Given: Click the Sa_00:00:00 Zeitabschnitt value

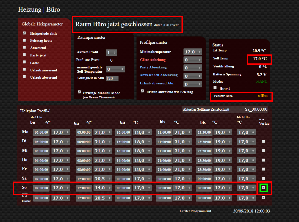Looking at the screenshot, I should tap(256, 109).
